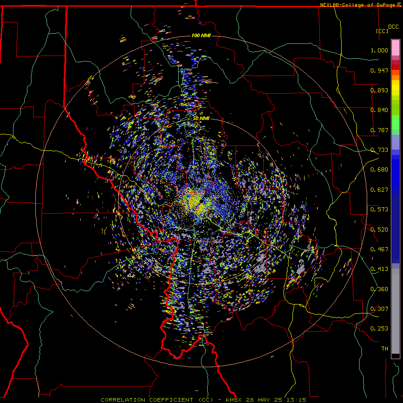Click the 0.360 scale value

coord(379,289)
